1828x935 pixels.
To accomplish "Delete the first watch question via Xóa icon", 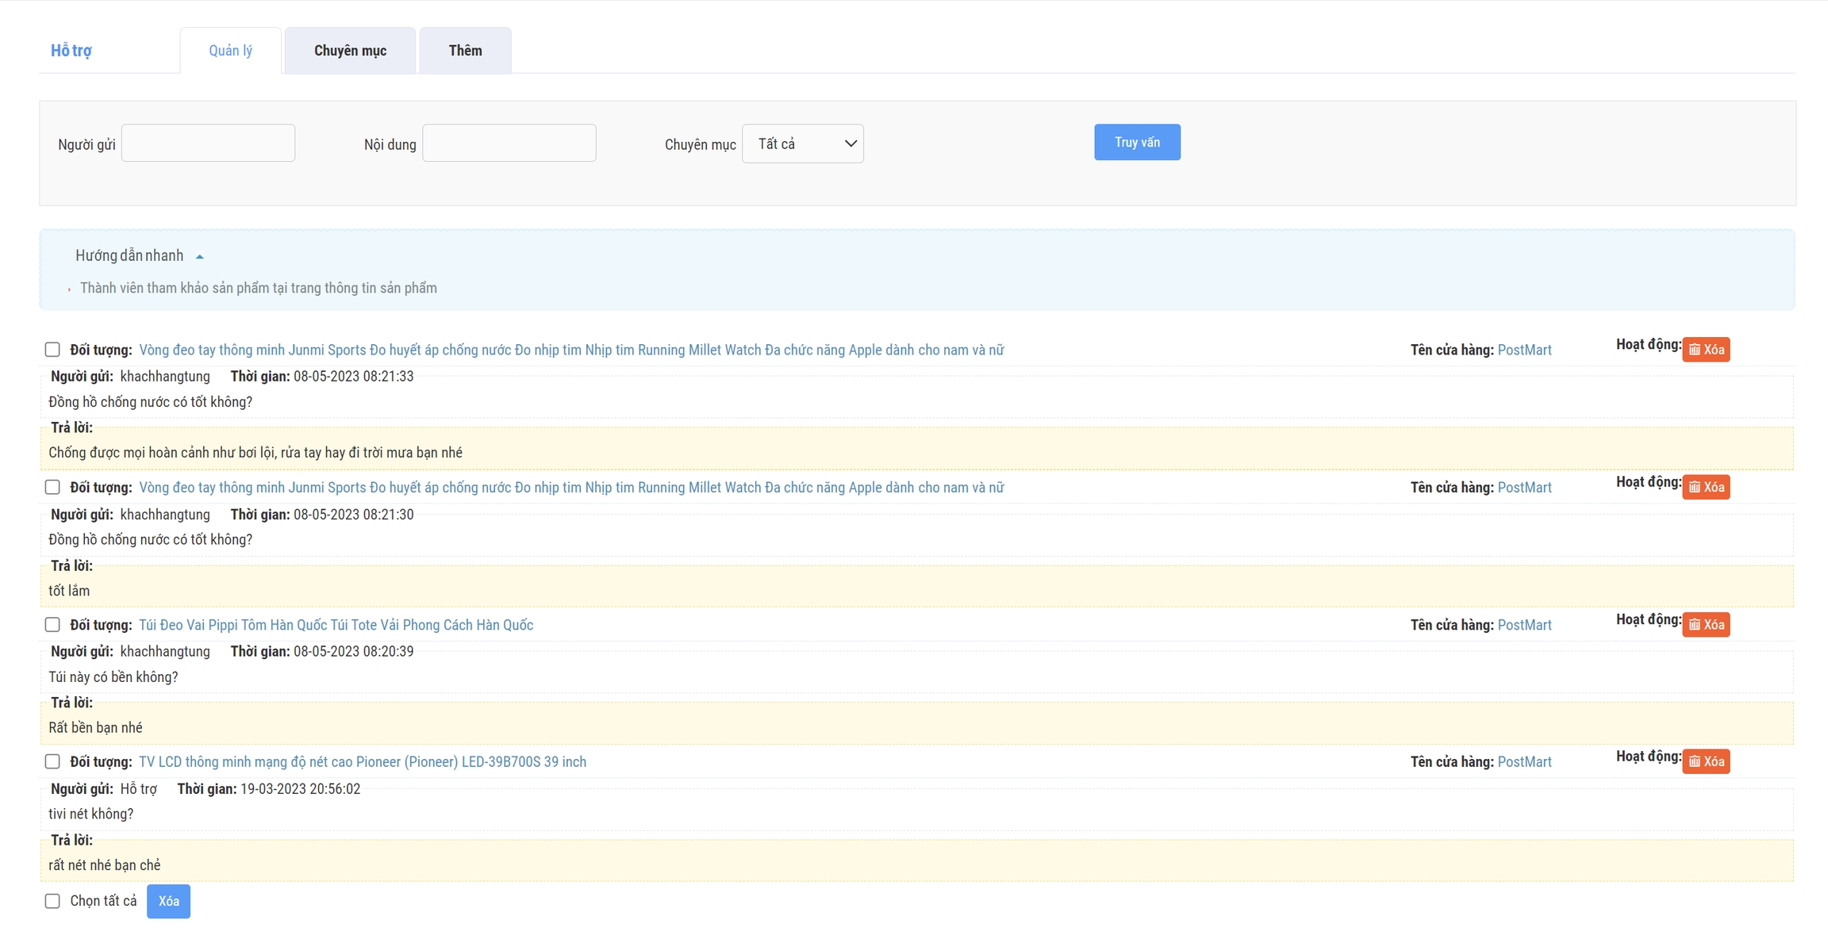I will click(x=1705, y=350).
